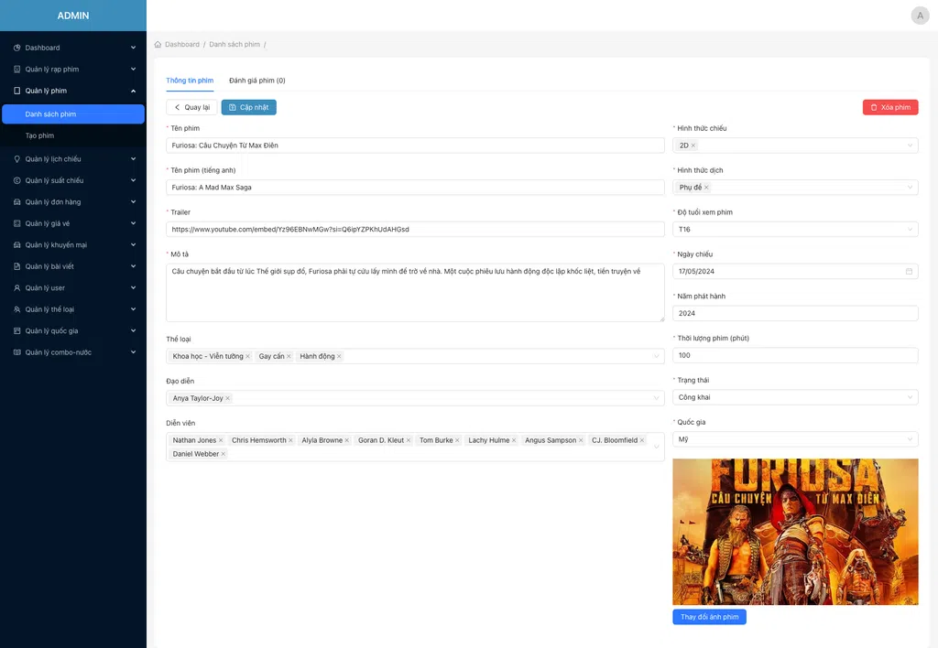Remove the 2D tag
The width and height of the screenshot is (938, 648).
click(x=693, y=146)
